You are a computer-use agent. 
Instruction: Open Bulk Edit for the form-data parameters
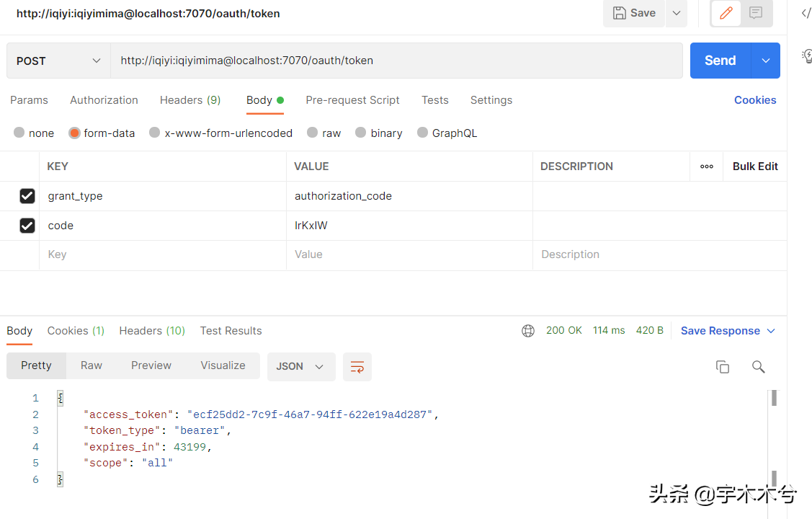(754, 166)
